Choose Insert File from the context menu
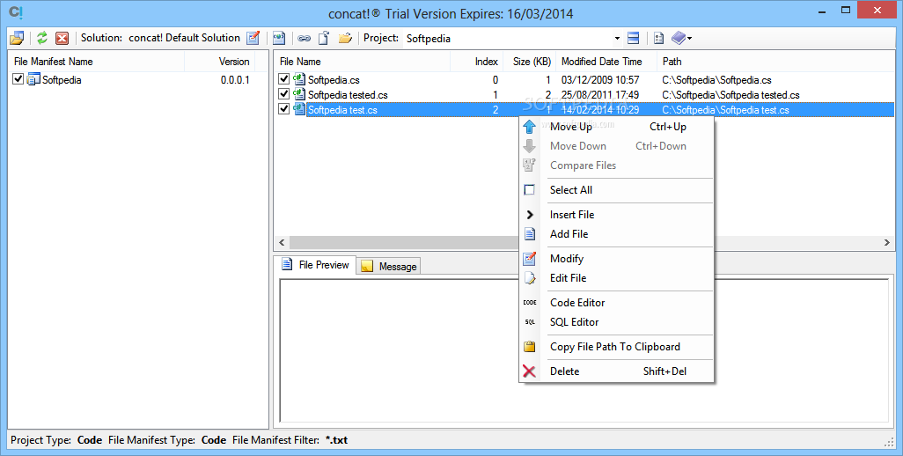Image resolution: width=903 pixels, height=456 pixels. [616, 215]
